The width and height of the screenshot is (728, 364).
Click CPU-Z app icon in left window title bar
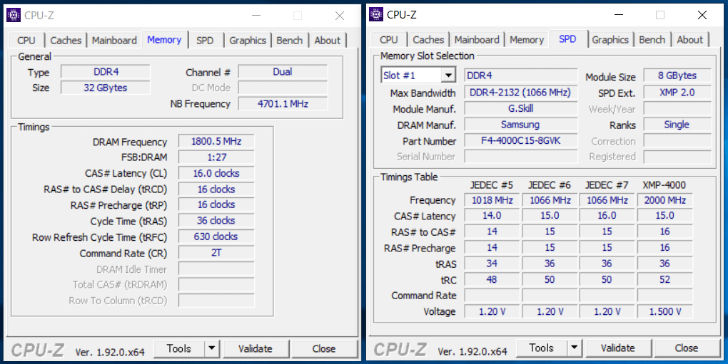tap(14, 15)
